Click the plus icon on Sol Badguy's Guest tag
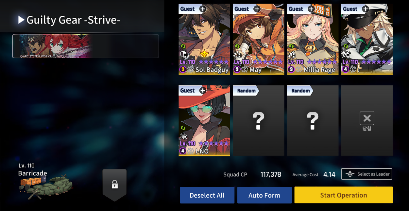Screen dimensions: 409x211 pyautogui.click(x=203, y=9)
